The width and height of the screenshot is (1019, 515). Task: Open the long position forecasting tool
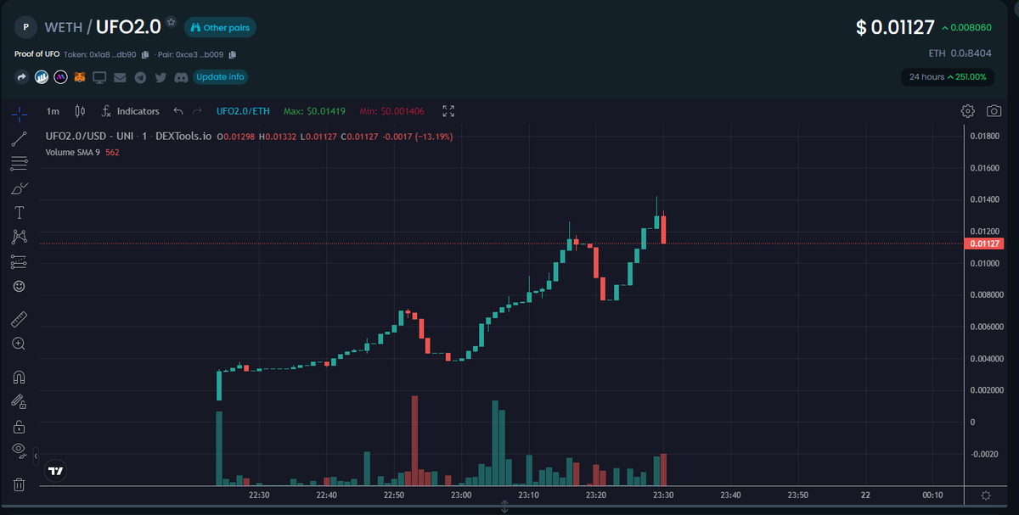[x=19, y=261]
